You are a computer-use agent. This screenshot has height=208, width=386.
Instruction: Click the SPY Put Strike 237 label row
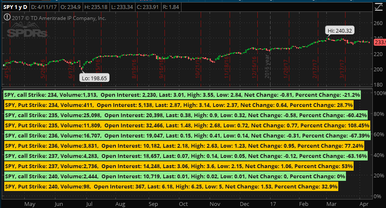tap(179, 166)
